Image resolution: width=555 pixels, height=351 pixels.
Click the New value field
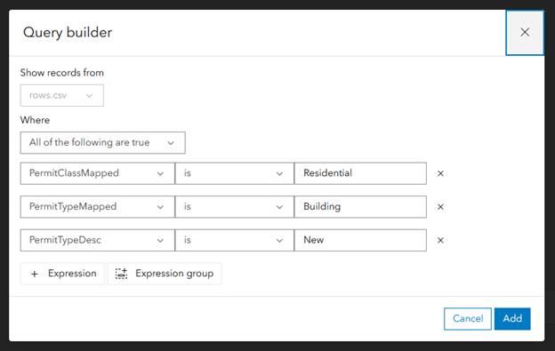[x=360, y=240]
